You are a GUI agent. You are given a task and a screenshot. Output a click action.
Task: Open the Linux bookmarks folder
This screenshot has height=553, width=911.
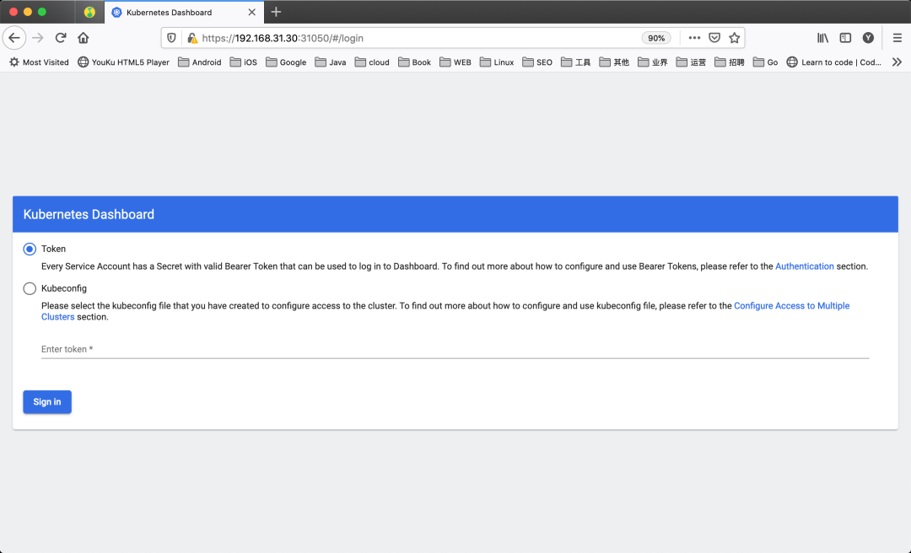(497, 62)
